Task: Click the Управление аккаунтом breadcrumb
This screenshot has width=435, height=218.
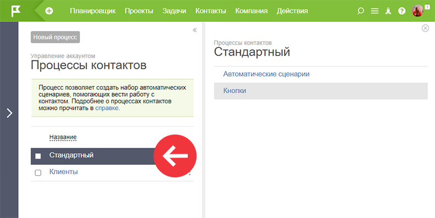Action: pyautogui.click(x=63, y=56)
